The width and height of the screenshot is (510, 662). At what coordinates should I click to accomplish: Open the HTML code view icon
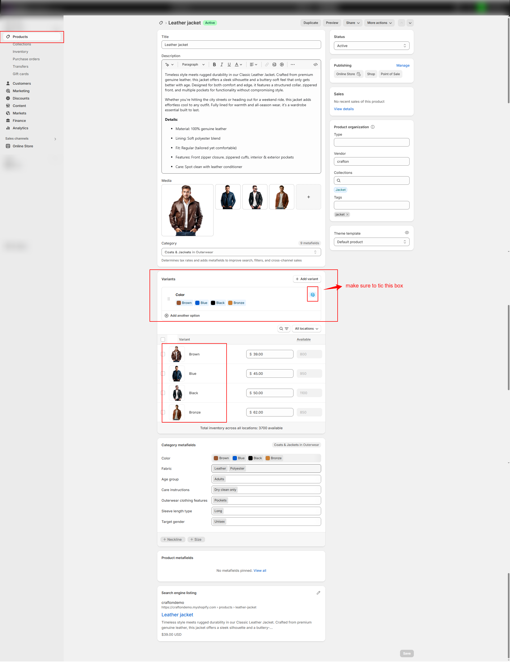tap(316, 65)
